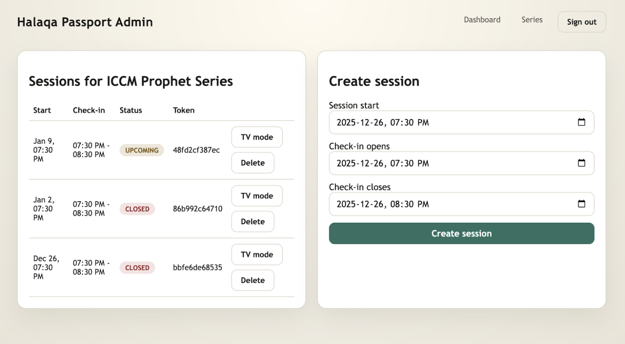Navigate to the Series page
The width and height of the screenshot is (625, 344).
(x=532, y=20)
